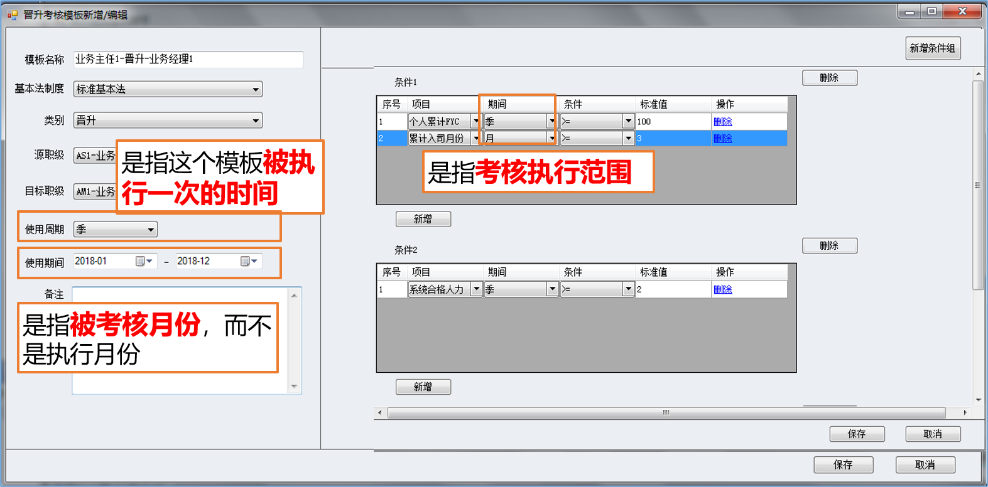
Task: Click 新增条件组 button
Action: coord(932,48)
